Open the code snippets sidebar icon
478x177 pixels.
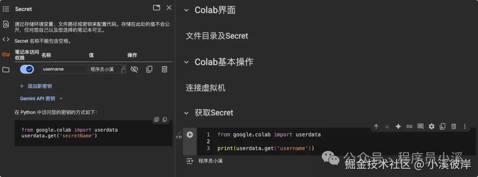pos(6,39)
